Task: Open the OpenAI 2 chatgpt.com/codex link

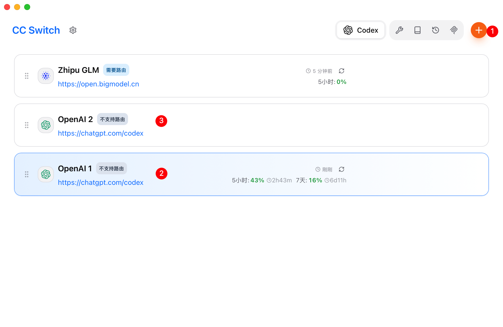Action: (101, 133)
